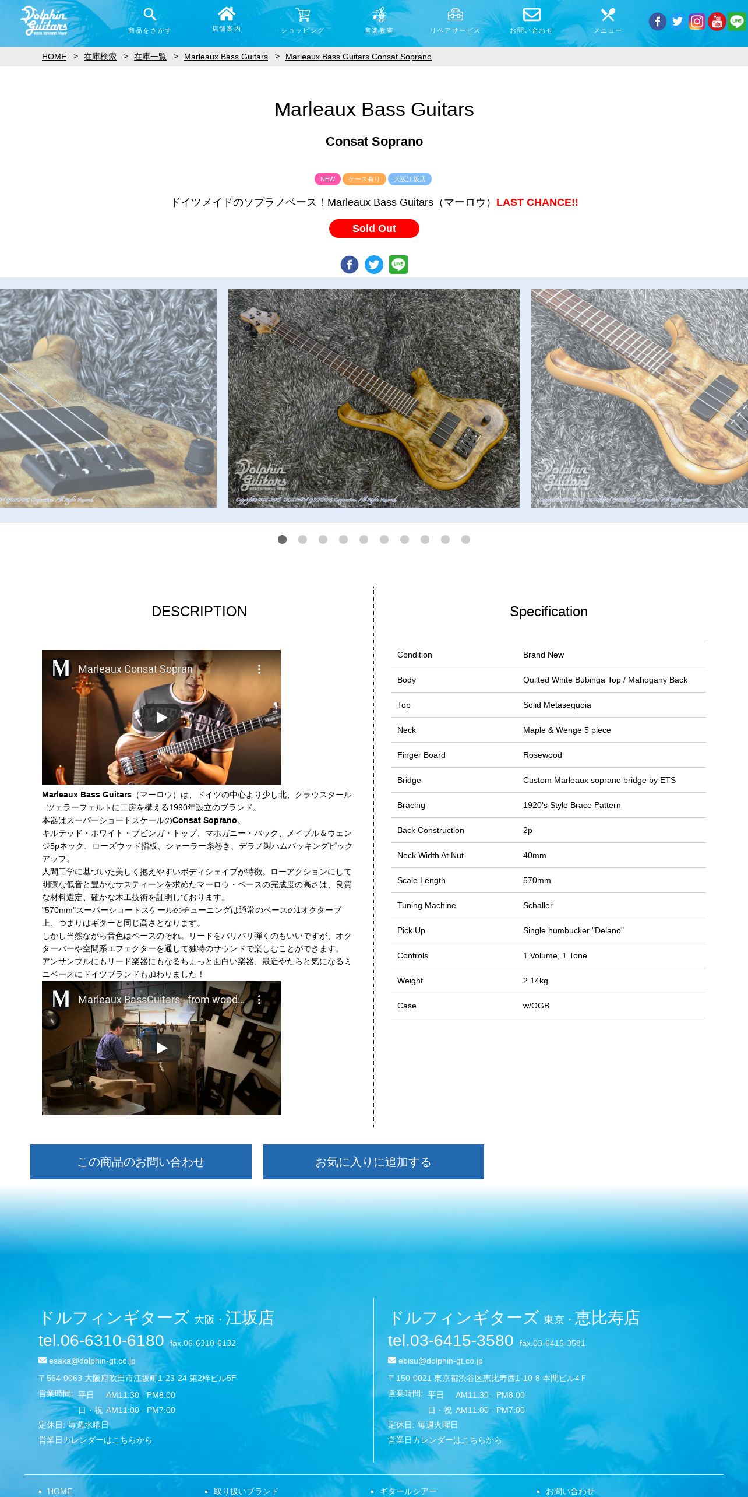Select fourth carousel dot
Screen dimensions: 748x1497
(x=343, y=539)
